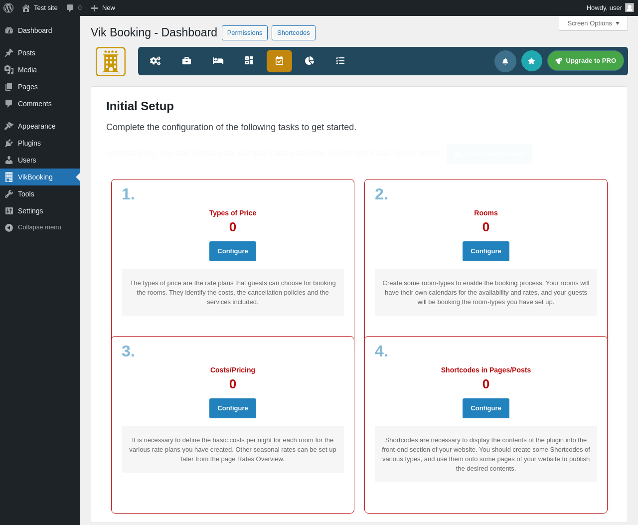Image resolution: width=638 pixels, height=525 pixels.
Task: Click the Settings sliders icon in sidebar
Action: [9, 211]
